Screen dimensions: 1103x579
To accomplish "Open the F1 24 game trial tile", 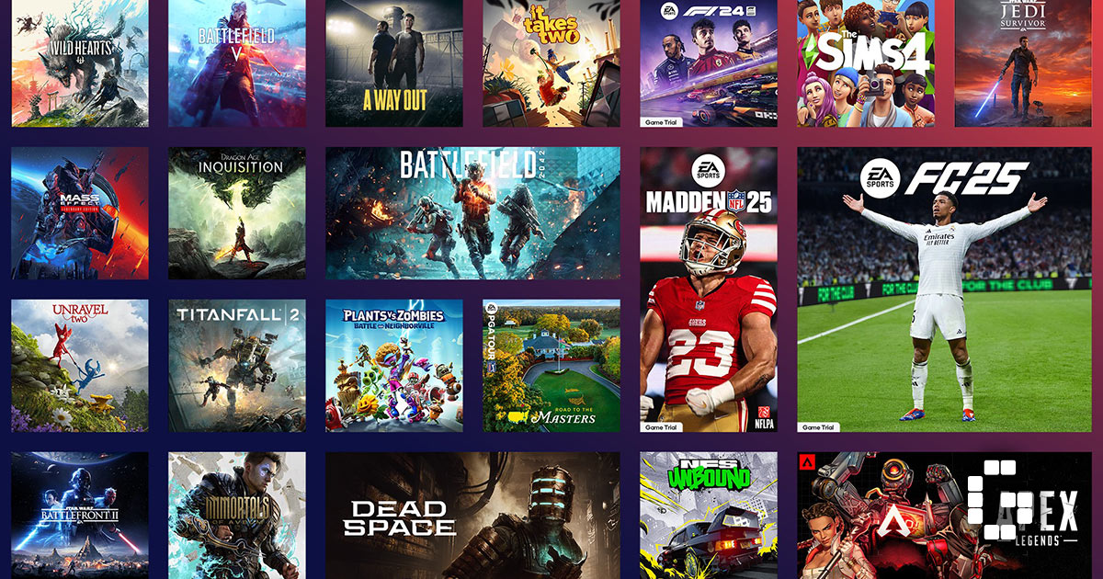I will point(709,63).
